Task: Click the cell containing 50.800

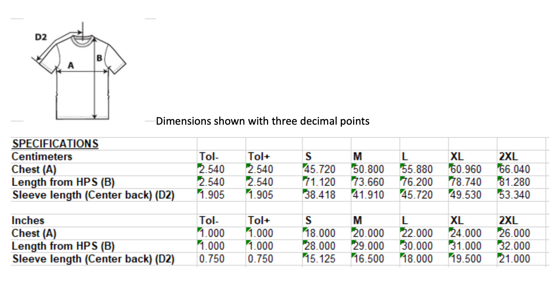Action: click(368, 170)
